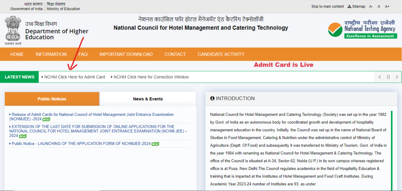Click the Government of India header text
Screen dimensions: 402x191
pos(26,9)
